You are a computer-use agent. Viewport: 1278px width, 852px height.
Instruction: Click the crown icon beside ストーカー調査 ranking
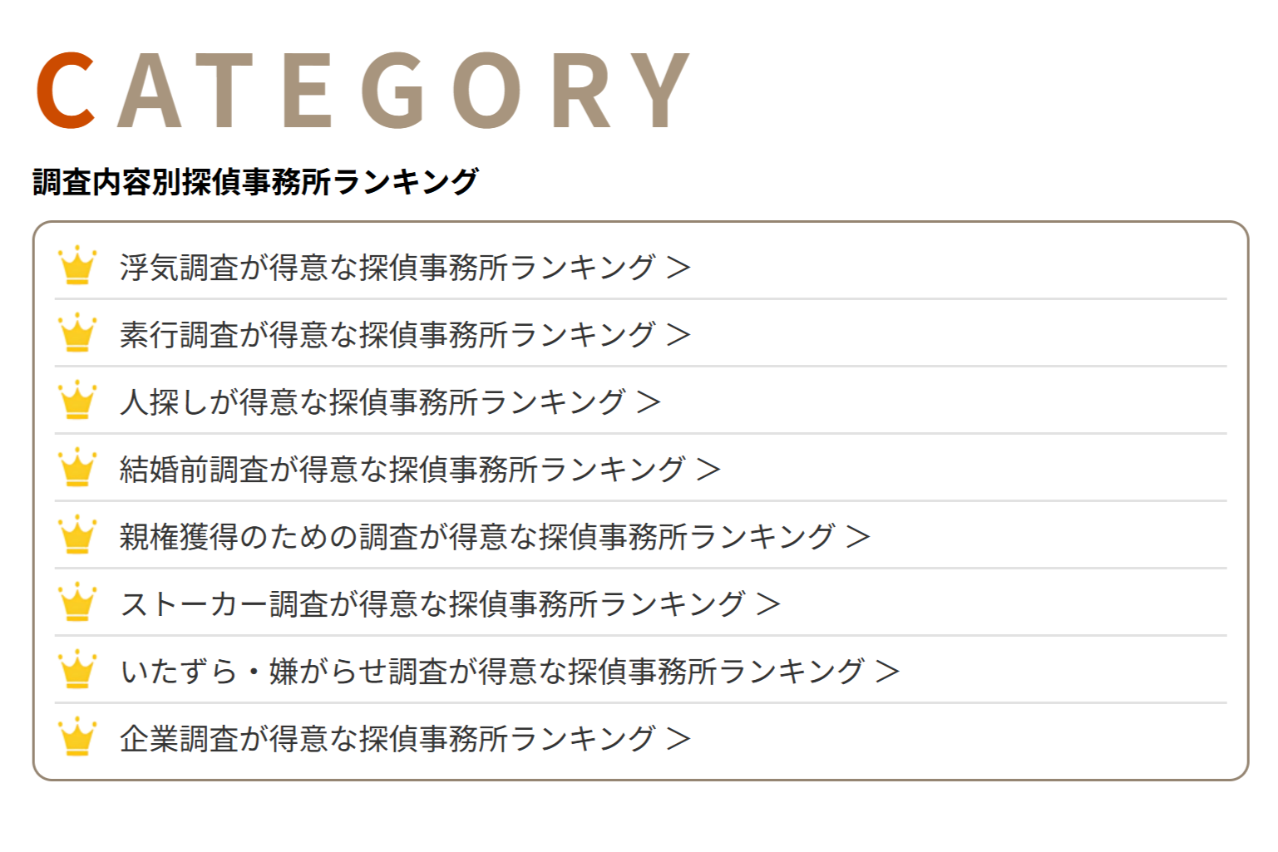tap(77, 603)
